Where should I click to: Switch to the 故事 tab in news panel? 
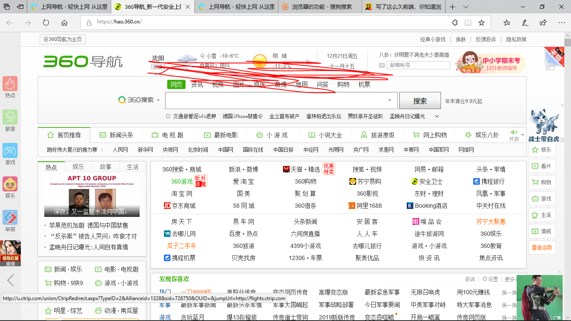(x=105, y=167)
